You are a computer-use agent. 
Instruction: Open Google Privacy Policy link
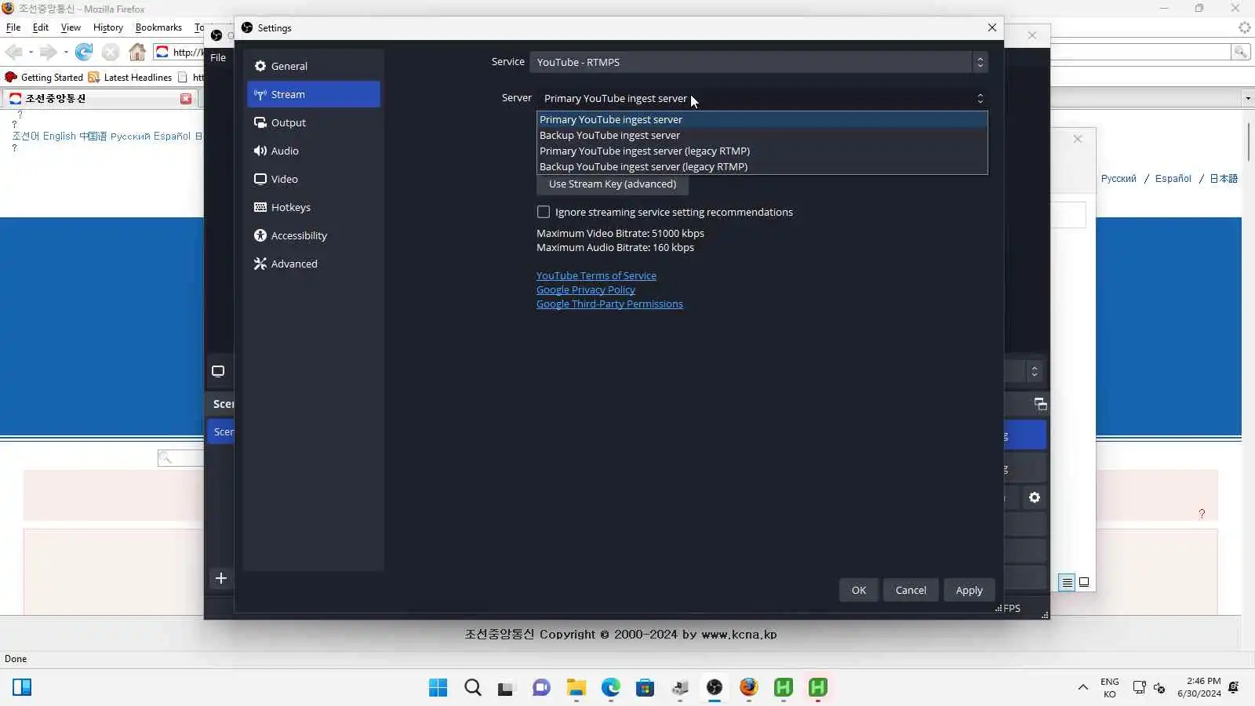click(586, 289)
